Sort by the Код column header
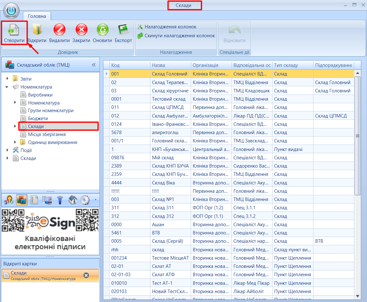The width and height of the screenshot is (367, 302). point(130,65)
